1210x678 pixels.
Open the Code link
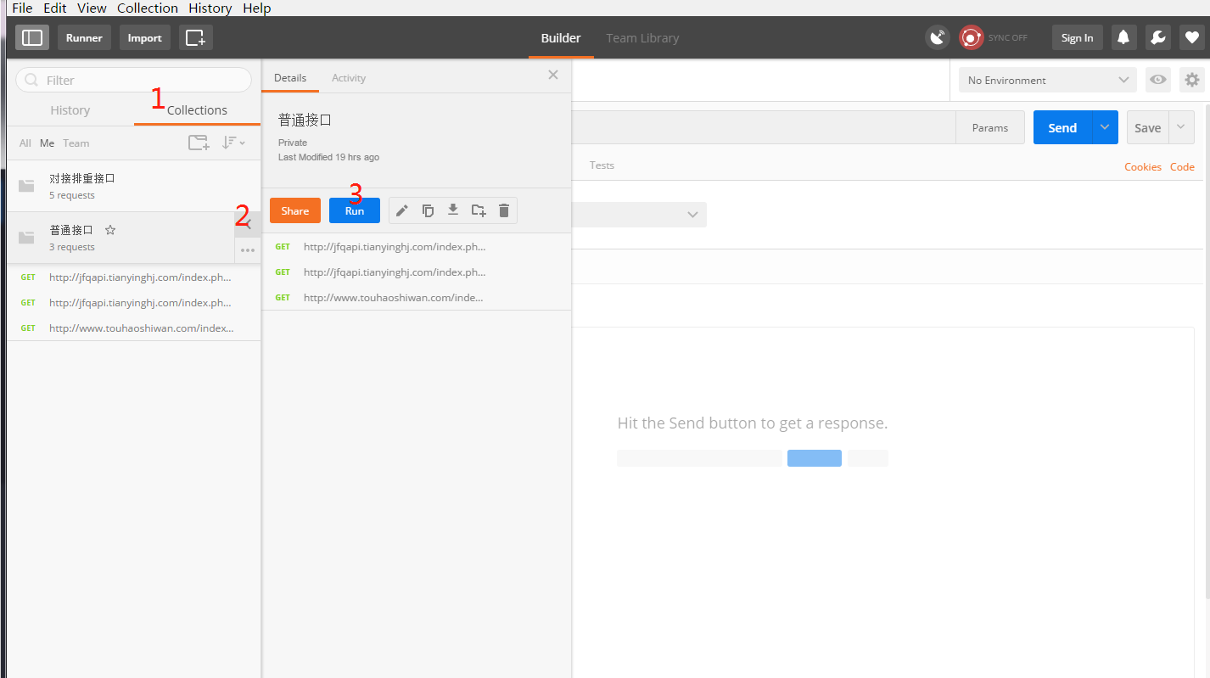tap(1182, 166)
